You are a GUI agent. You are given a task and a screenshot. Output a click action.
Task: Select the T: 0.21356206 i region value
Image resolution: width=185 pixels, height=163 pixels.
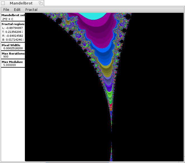tap(12, 32)
